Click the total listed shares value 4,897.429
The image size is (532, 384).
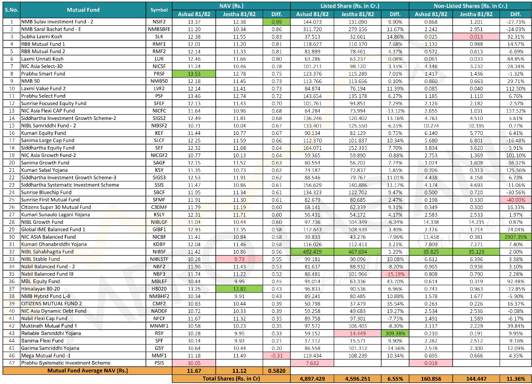coord(312,379)
